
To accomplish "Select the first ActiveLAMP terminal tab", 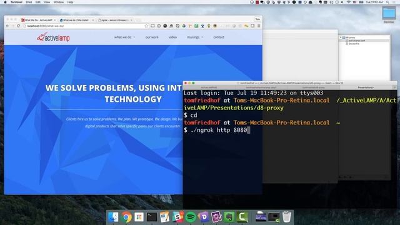I will point(209,87).
